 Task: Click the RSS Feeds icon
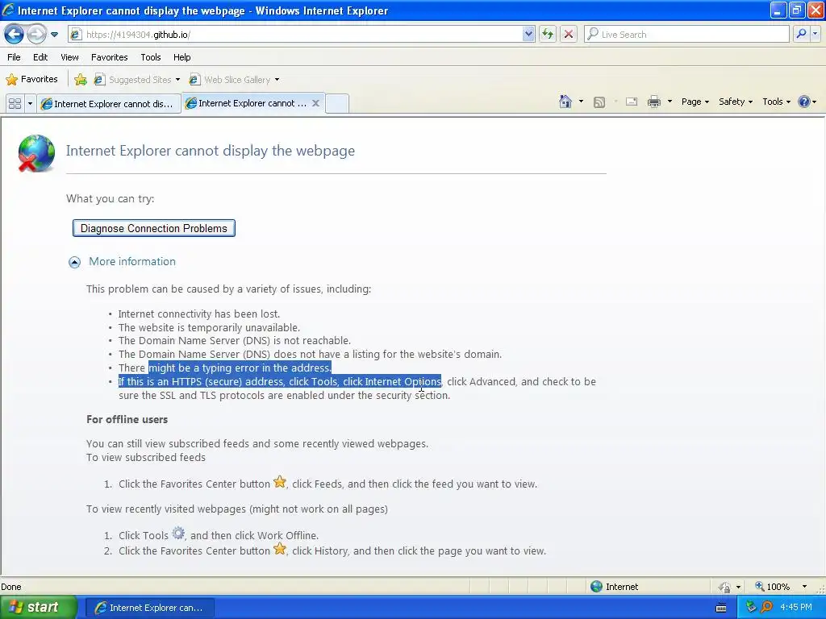click(599, 102)
